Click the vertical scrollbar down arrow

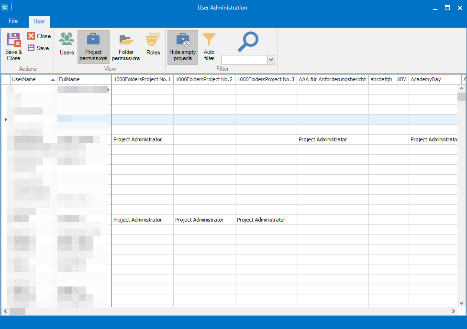(x=461, y=303)
